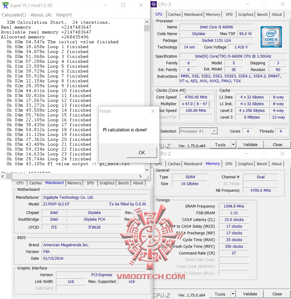Click Super PI vertical scrollbar down arrow
This screenshot has height=299, width=291.
(x=147, y=170)
